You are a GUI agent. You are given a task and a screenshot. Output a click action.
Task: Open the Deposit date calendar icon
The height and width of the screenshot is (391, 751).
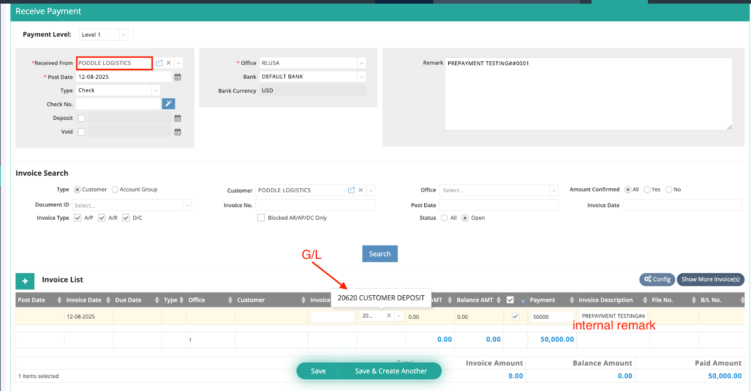click(177, 118)
